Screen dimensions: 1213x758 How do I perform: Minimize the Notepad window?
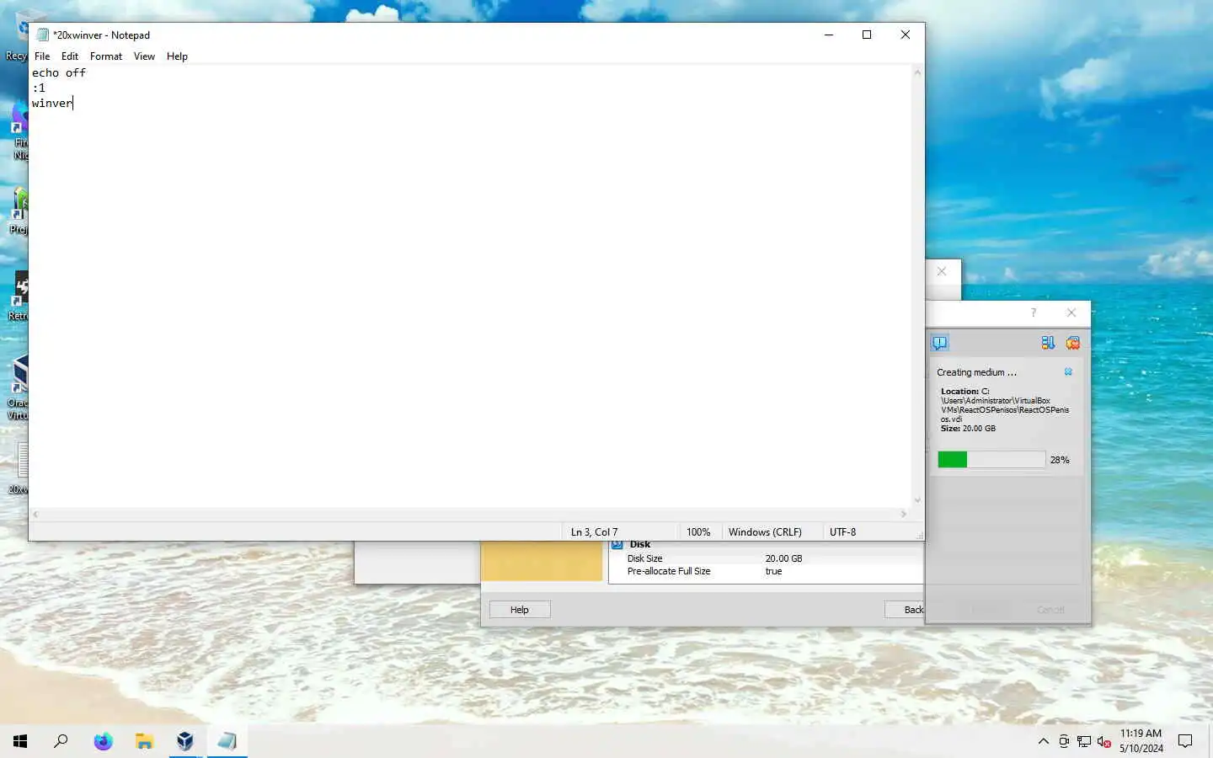pyautogui.click(x=829, y=35)
